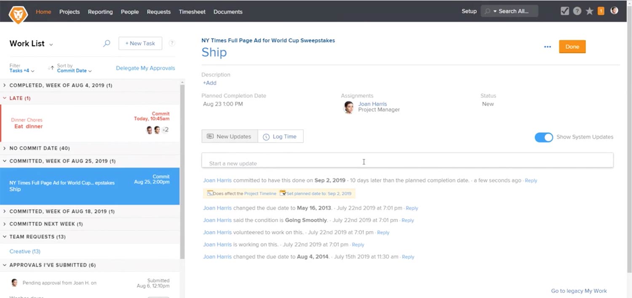The image size is (632, 298).
Task: Reply to the Aug 4, 2014 due date update
Action: (x=408, y=257)
